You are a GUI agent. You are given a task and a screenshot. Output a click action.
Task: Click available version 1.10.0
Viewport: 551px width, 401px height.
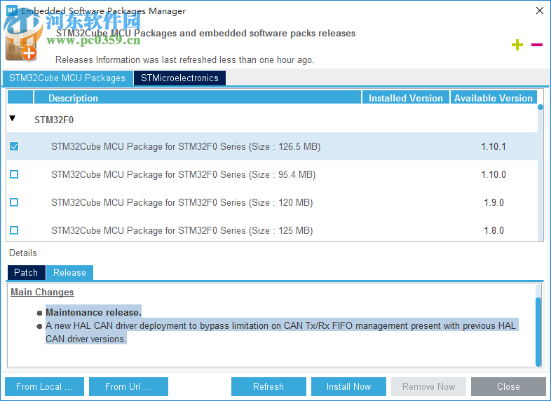(x=494, y=174)
